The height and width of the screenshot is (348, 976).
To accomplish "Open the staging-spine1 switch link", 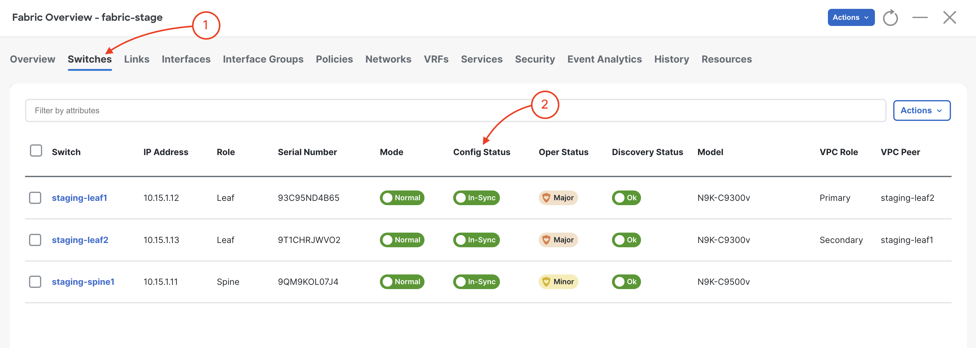I will [x=83, y=282].
